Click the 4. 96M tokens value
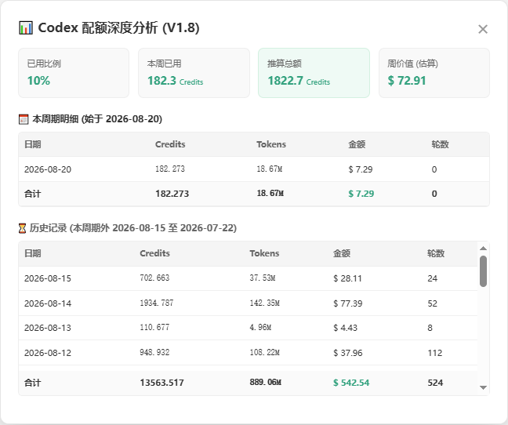This screenshot has height=425, width=508. click(x=260, y=327)
